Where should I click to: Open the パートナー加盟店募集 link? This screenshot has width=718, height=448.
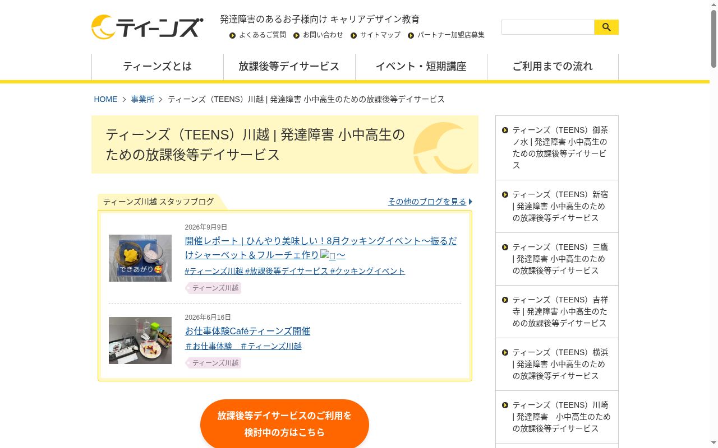tap(451, 35)
